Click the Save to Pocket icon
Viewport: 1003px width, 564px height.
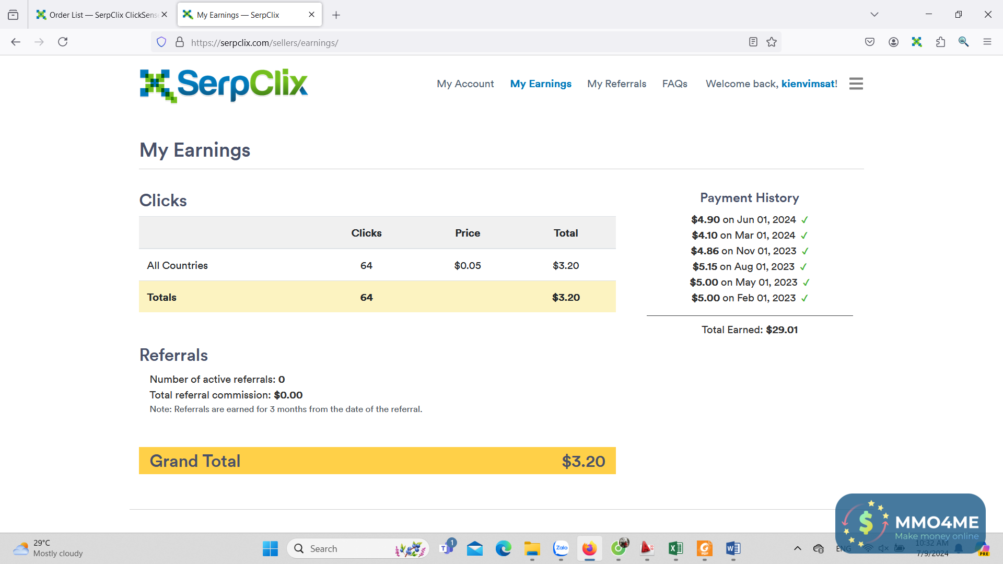(x=870, y=42)
